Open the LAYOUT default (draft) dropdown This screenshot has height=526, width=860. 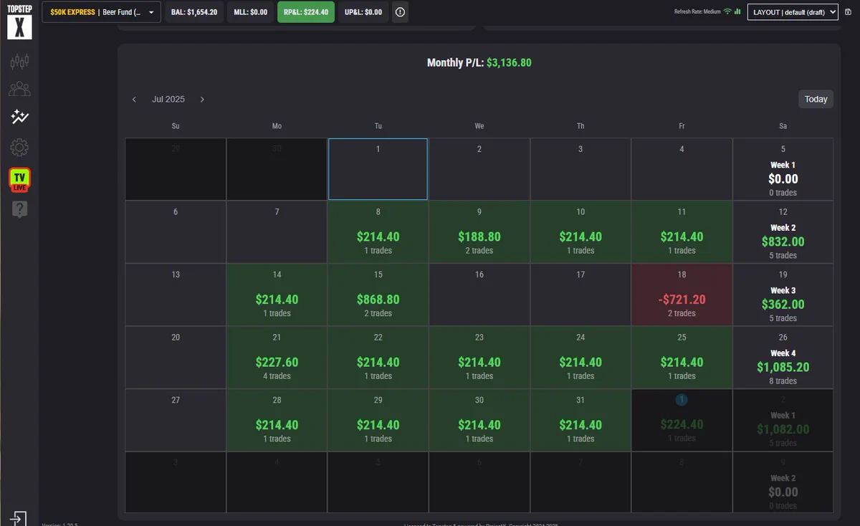pos(793,12)
